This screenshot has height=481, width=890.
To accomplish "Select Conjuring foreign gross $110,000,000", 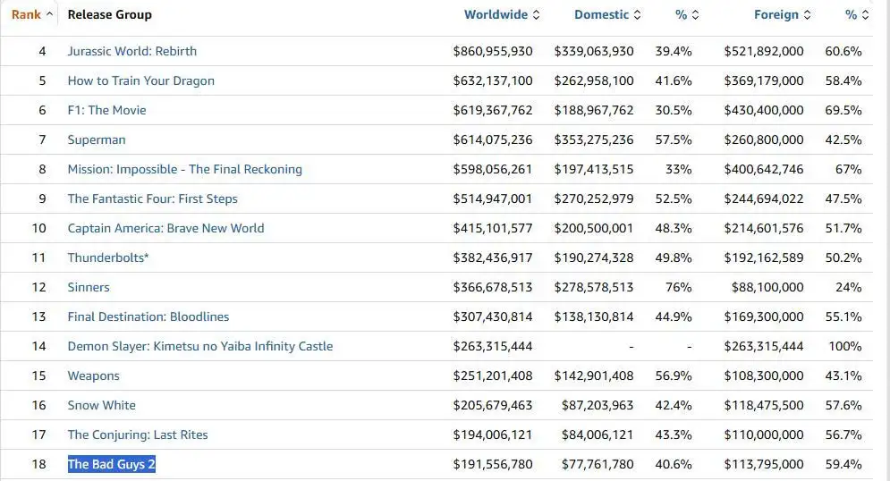I will click(763, 435).
